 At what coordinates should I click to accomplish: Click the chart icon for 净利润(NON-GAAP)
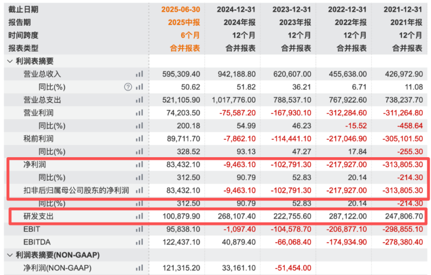click(x=140, y=267)
